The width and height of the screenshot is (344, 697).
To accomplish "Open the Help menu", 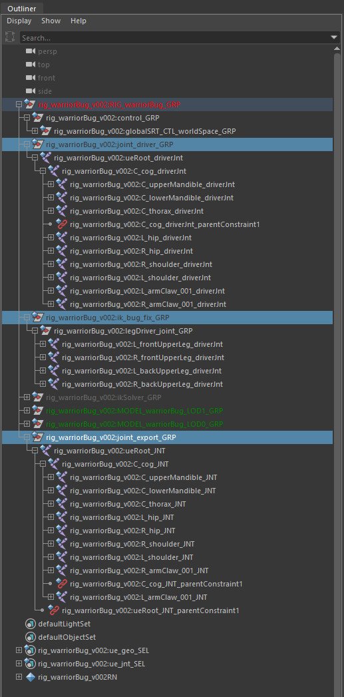I will (x=79, y=21).
